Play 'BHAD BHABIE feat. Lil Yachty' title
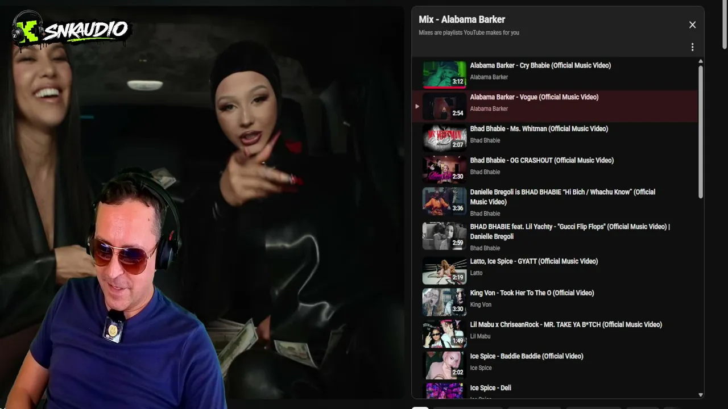Viewport: 728px width, 409px height. coord(570,231)
